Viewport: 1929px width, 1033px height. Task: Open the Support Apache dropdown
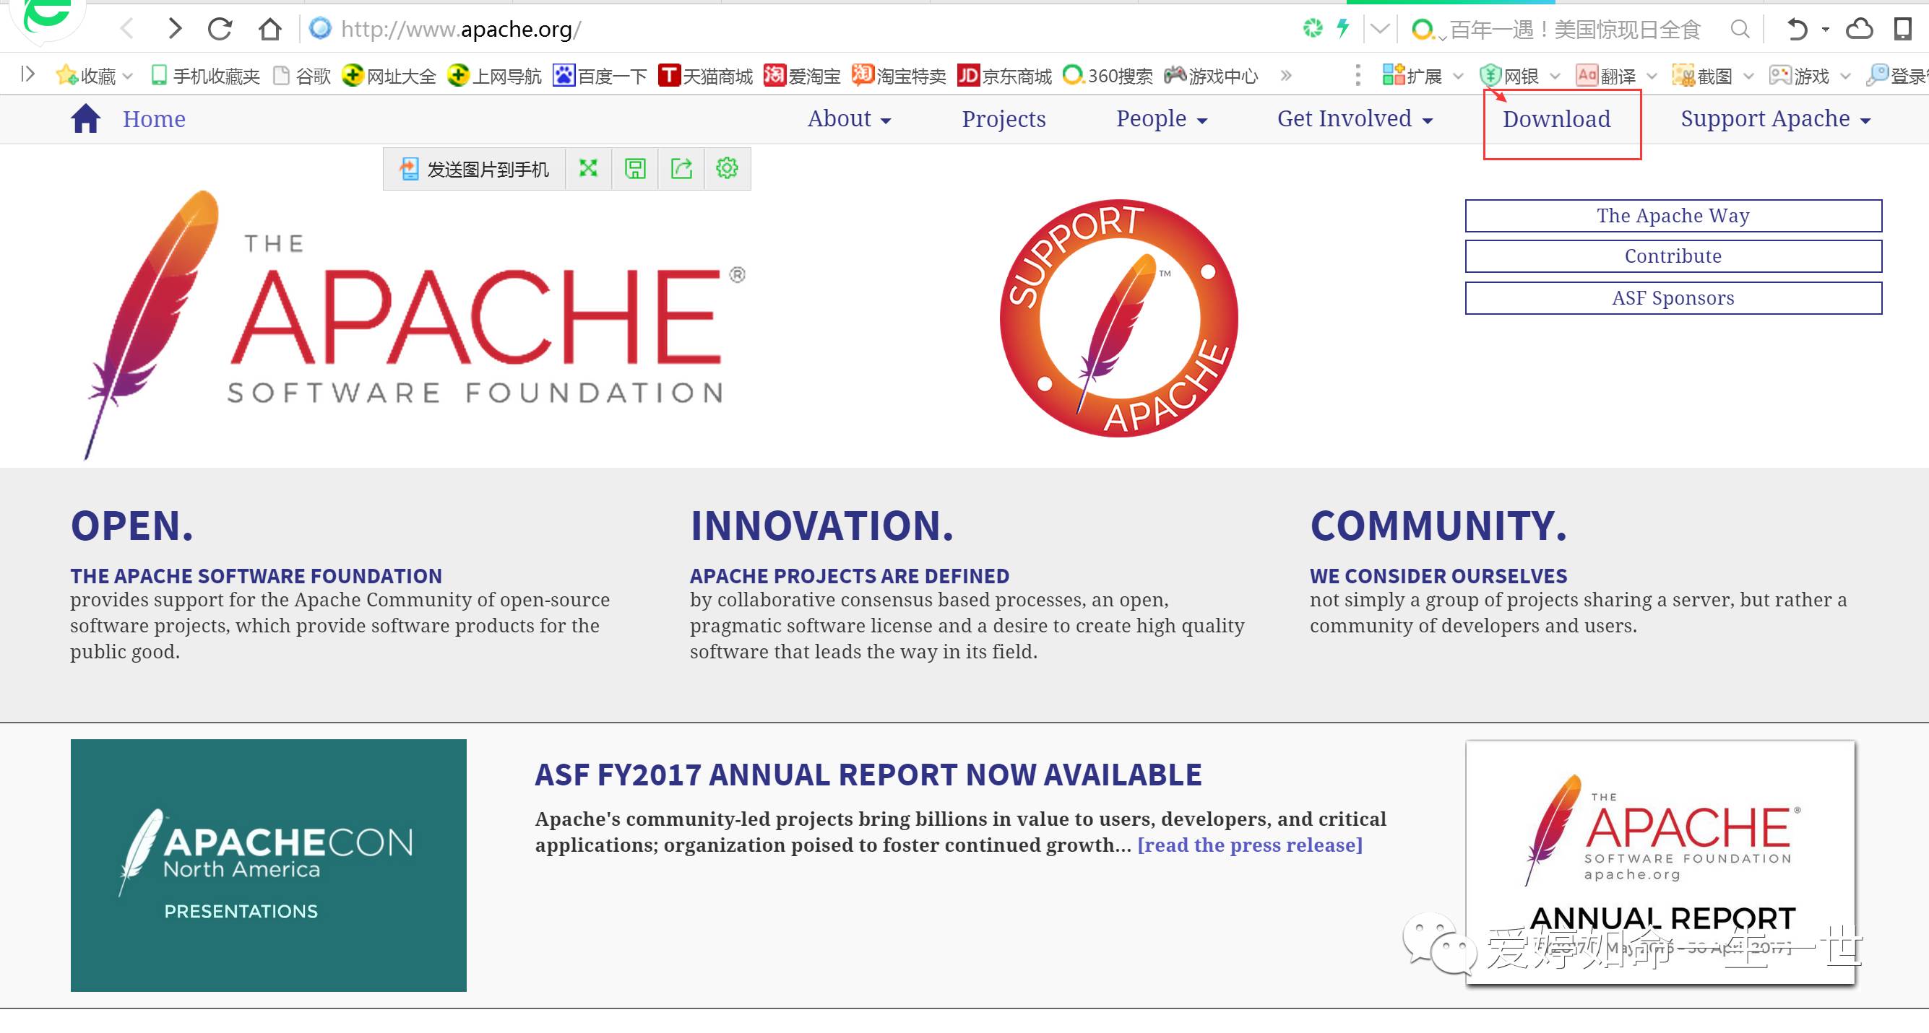(x=1774, y=119)
